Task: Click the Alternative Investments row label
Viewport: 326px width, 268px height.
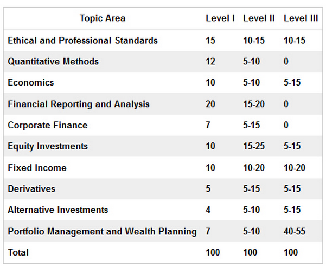Action: (x=58, y=210)
